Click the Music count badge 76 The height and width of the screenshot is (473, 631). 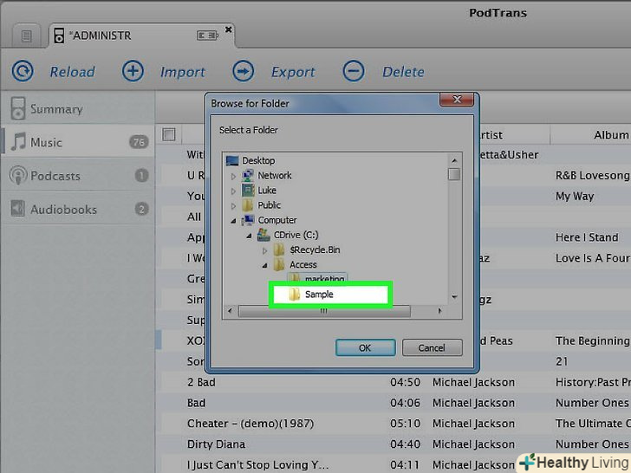[139, 141]
